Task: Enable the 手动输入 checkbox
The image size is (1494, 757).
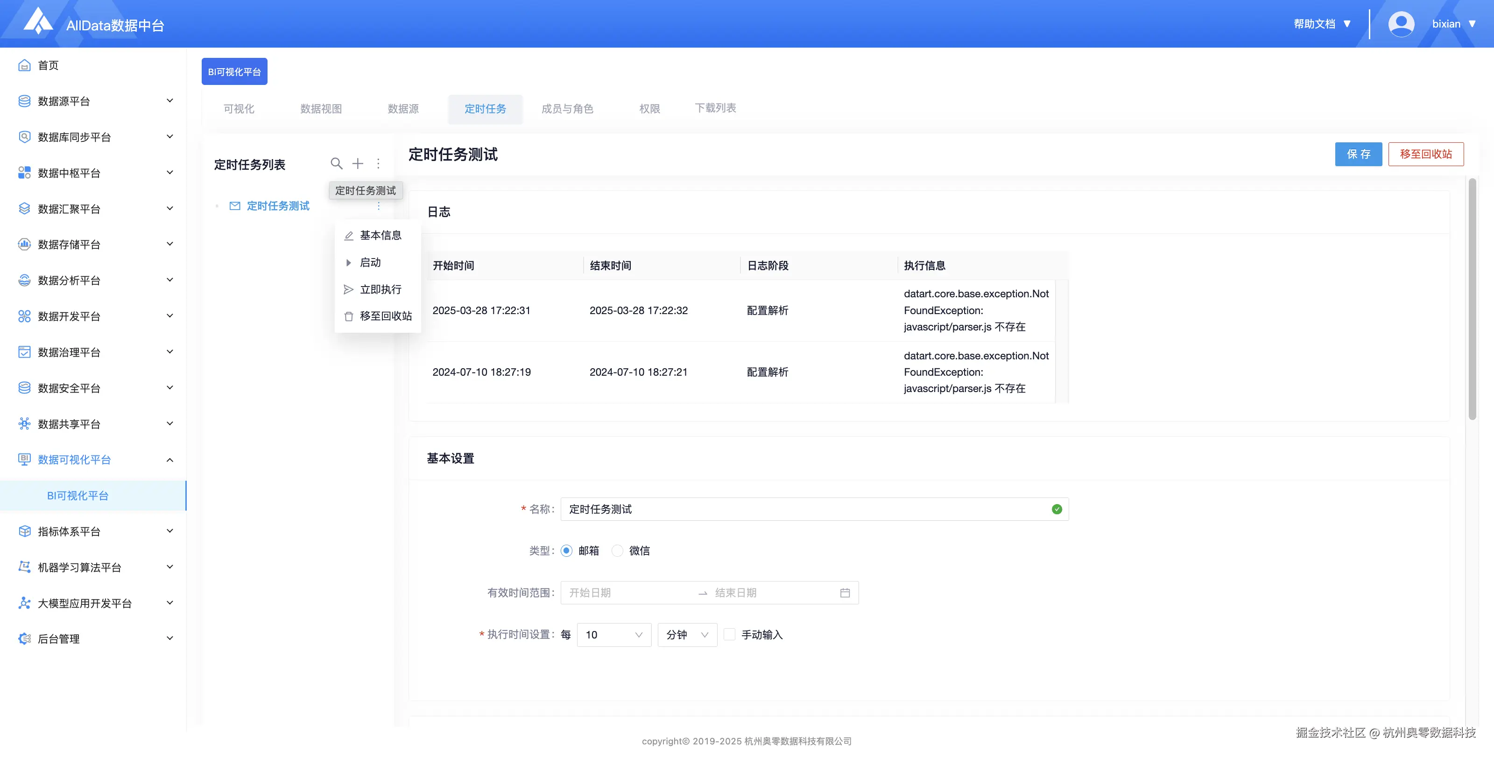Action: (730, 634)
